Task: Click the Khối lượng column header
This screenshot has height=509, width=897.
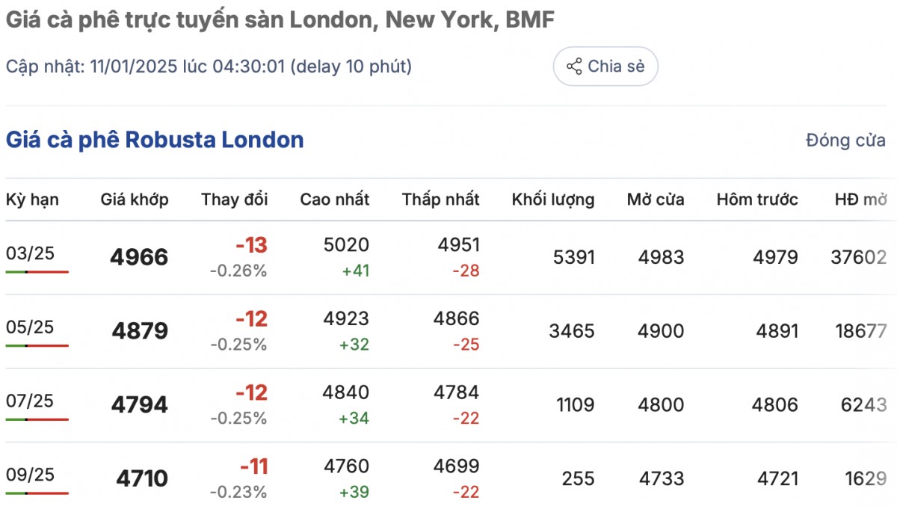Action: pyautogui.click(x=553, y=200)
